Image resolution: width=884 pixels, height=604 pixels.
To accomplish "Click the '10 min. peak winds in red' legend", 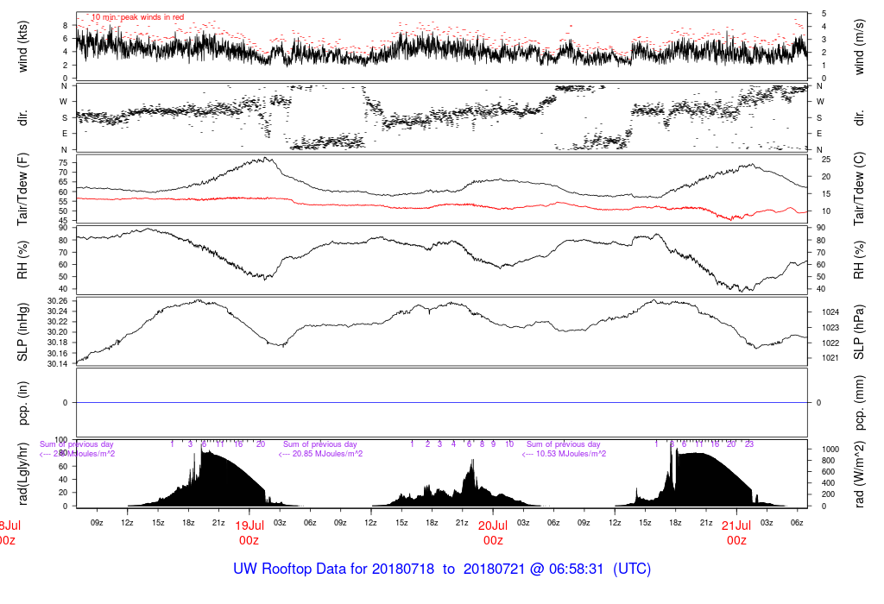I will pyautogui.click(x=137, y=17).
